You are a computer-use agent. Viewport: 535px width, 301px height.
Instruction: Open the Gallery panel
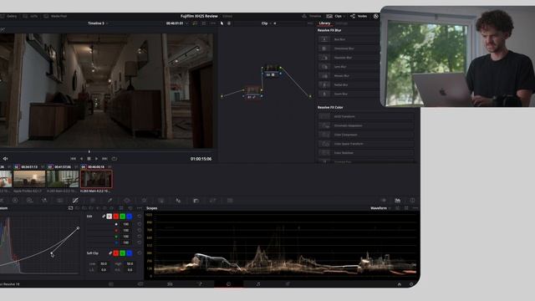coord(9,16)
